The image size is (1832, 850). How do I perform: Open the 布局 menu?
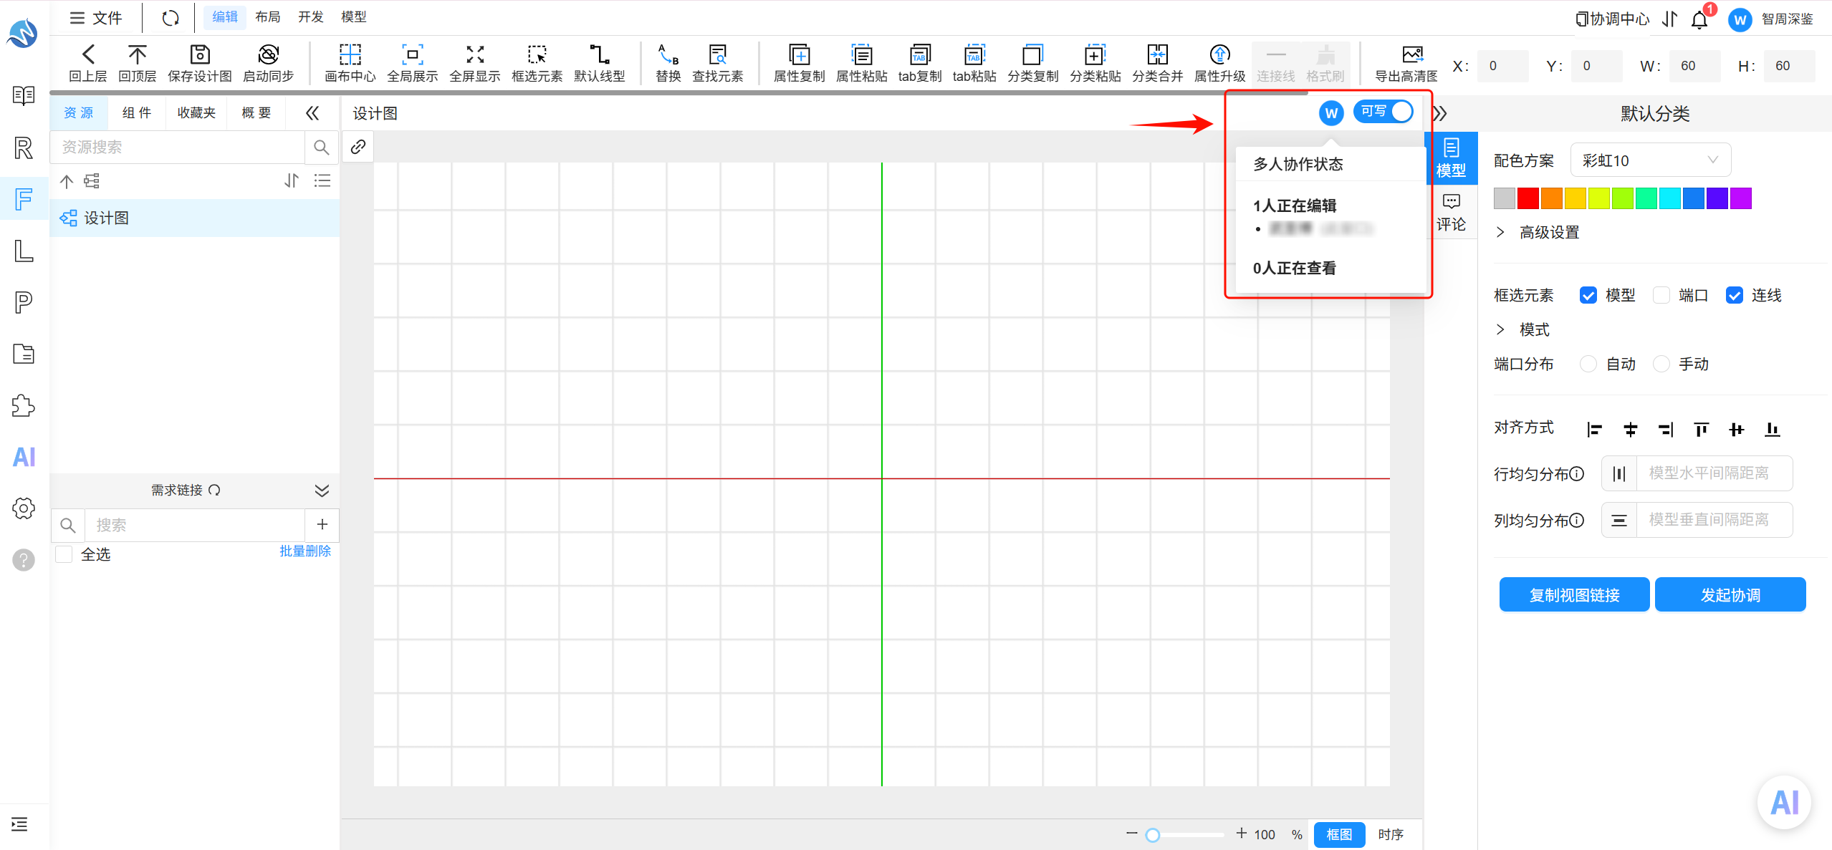coord(267,16)
